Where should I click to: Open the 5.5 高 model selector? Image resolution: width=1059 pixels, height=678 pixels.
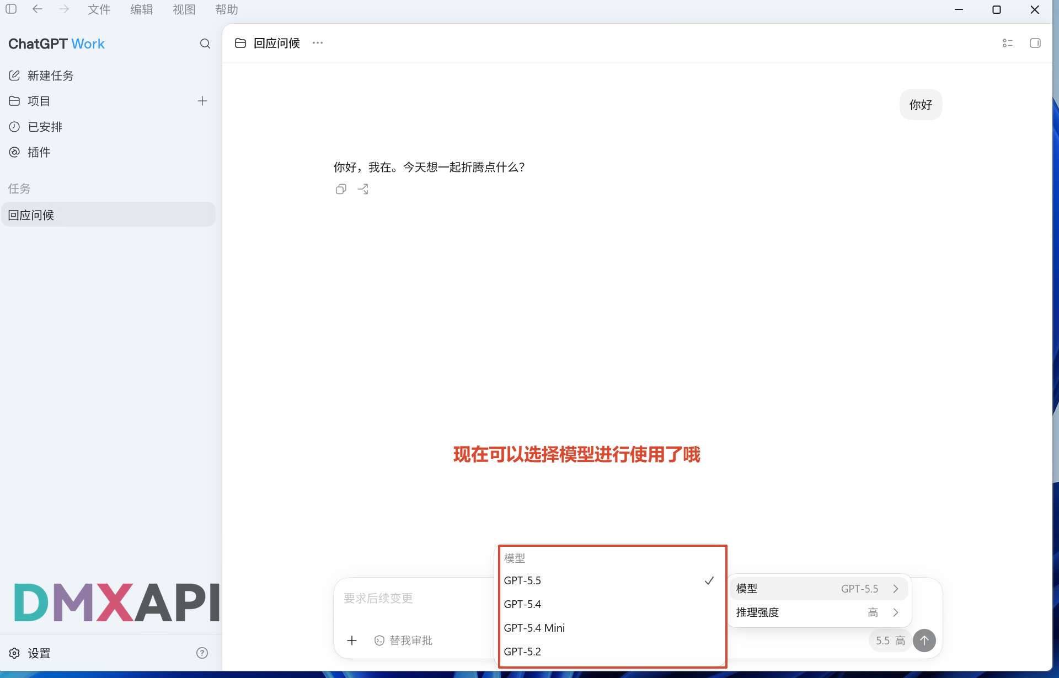890,641
